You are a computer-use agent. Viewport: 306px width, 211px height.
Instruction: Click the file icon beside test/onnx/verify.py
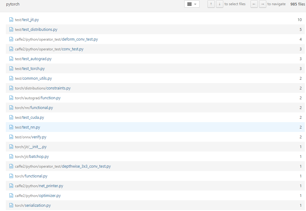pos(11,137)
